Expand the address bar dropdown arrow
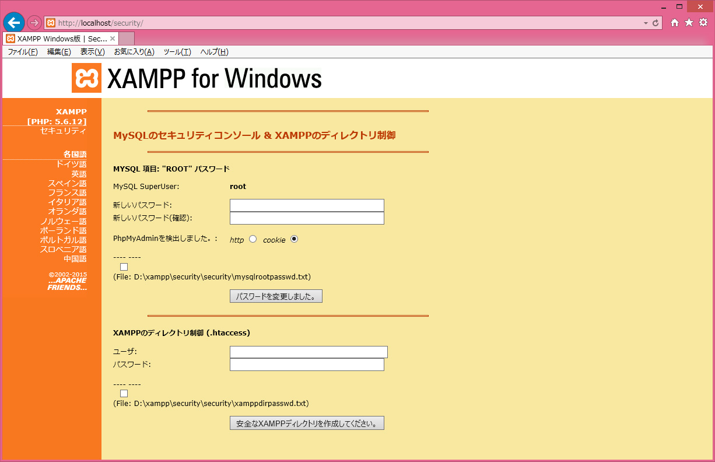Image resolution: width=715 pixels, height=462 pixels. click(646, 23)
